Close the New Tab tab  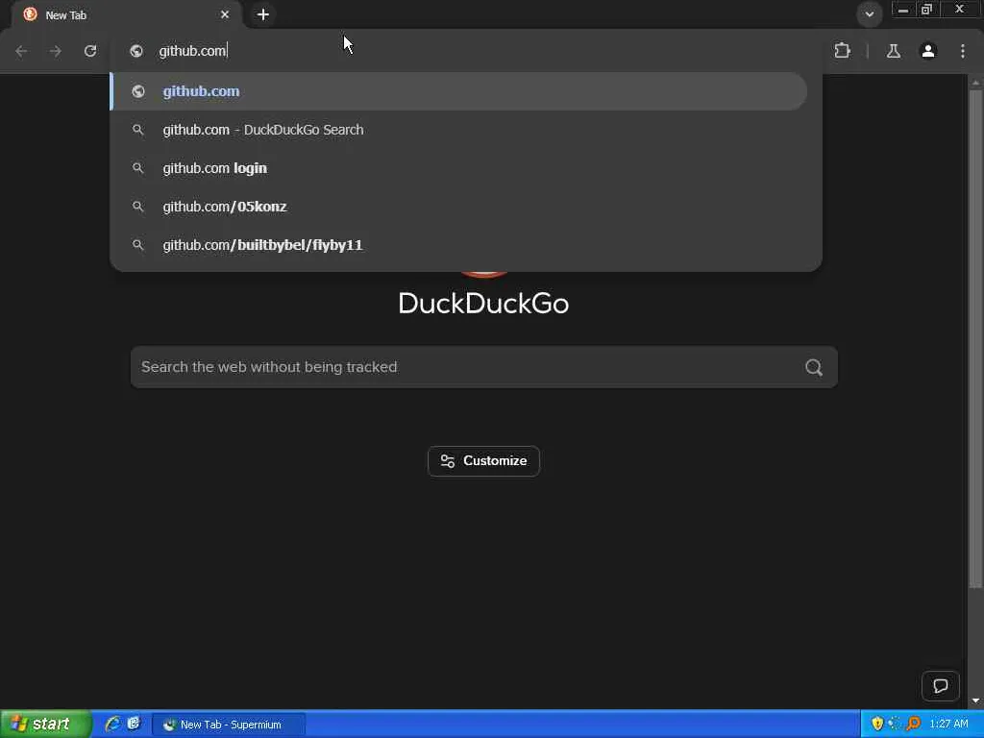pos(225,14)
